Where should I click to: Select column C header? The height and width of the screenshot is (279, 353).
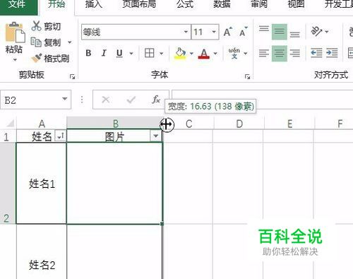[x=189, y=124]
